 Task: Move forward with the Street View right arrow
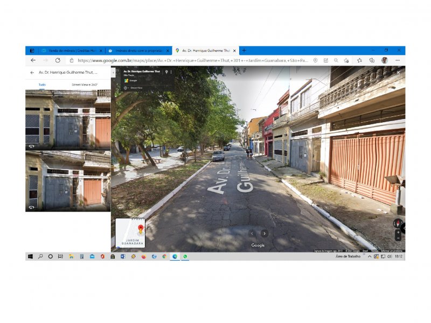[265, 234]
